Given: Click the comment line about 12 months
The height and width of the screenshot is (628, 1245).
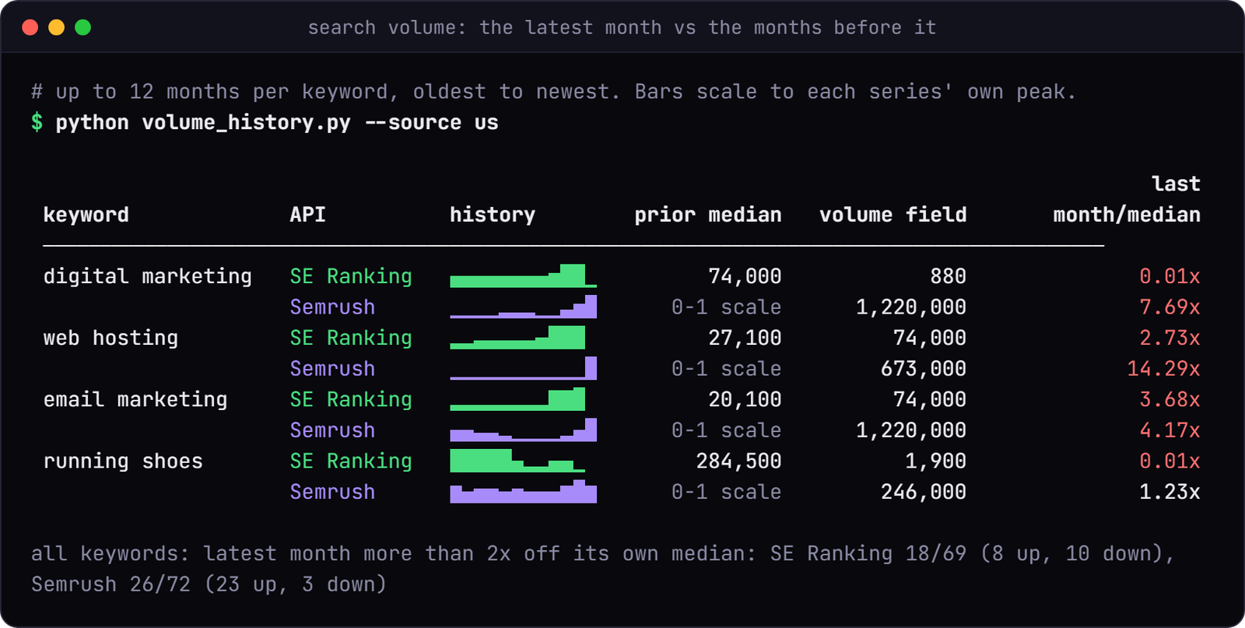Looking at the screenshot, I should (x=554, y=92).
